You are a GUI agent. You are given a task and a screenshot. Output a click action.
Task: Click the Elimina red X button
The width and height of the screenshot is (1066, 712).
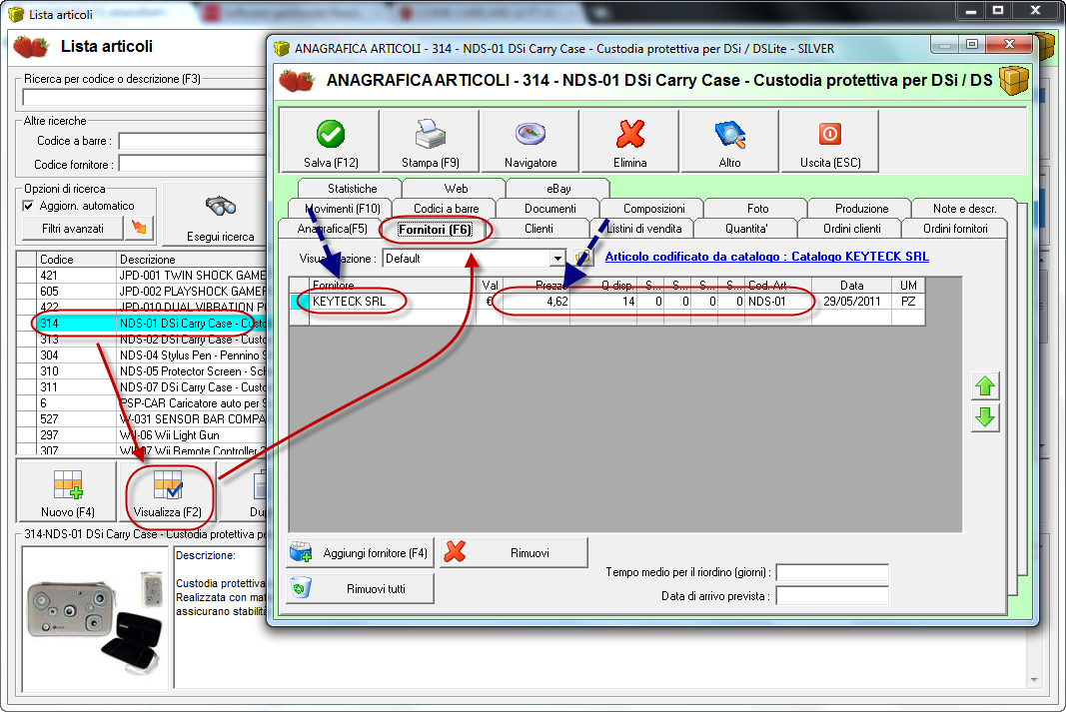(x=630, y=142)
